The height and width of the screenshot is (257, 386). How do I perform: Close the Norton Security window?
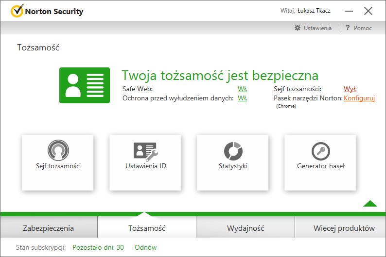coord(368,11)
